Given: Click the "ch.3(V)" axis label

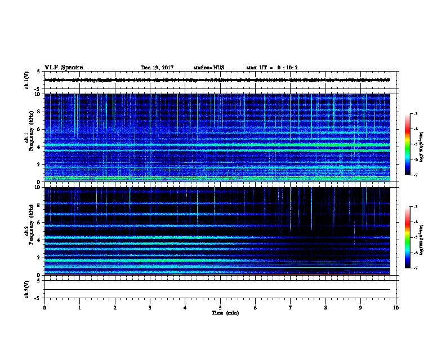Looking at the screenshot, I should tap(27, 289).
